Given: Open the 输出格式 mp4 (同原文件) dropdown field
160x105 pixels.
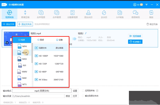Looking at the screenshot, I should (42, 91).
